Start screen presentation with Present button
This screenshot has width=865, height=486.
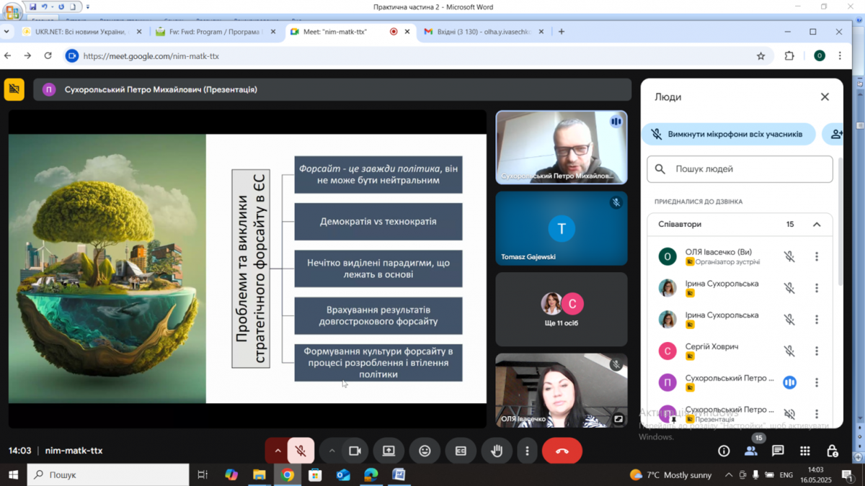tap(389, 451)
